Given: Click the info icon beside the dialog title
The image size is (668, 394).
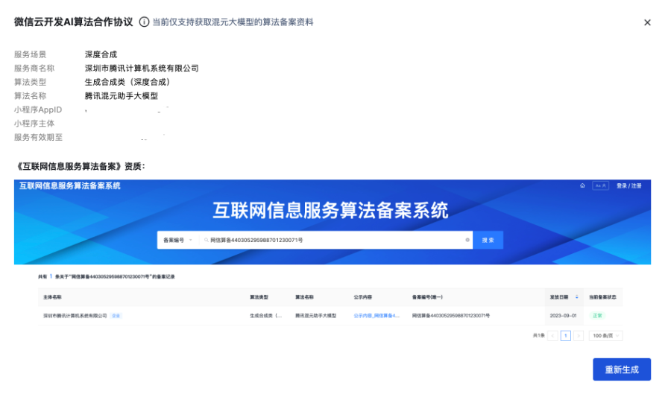Looking at the screenshot, I should (x=144, y=22).
